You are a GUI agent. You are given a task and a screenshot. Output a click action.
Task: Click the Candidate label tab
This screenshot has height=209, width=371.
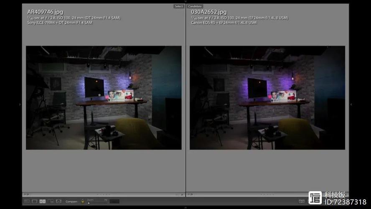[195, 6]
